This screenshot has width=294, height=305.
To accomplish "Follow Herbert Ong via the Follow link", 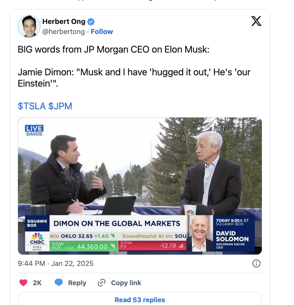I will [102, 32].
